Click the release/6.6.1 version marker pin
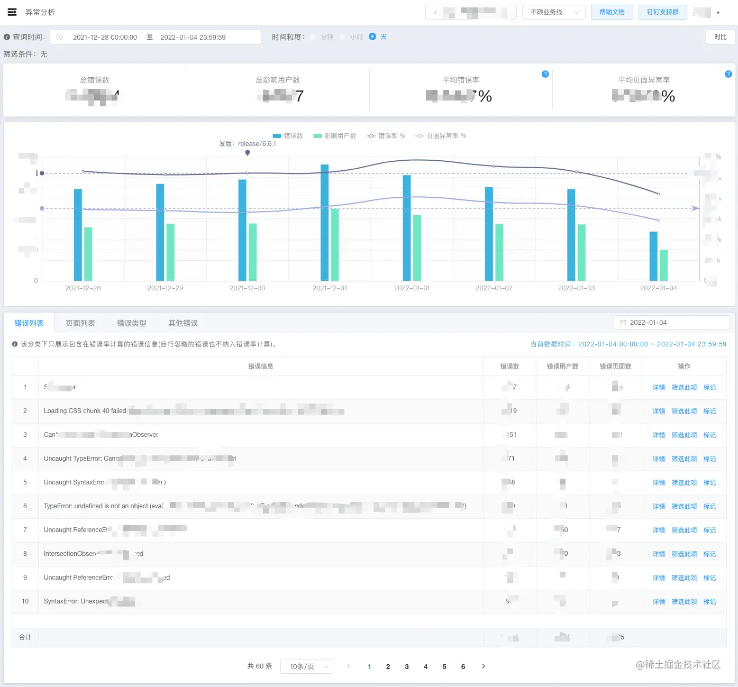The height and width of the screenshot is (687, 738). [x=248, y=153]
